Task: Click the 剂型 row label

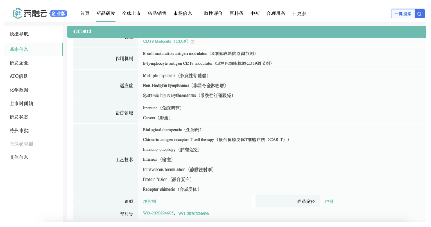Action: point(129,202)
